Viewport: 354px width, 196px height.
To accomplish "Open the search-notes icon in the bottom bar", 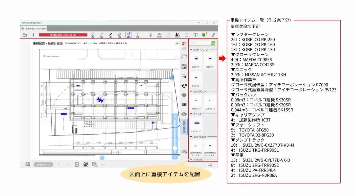I will click(x=95, y=165).
